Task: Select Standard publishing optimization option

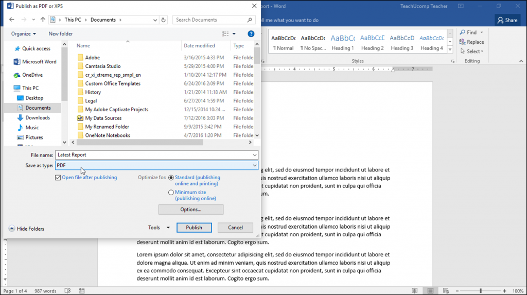Action: click(x=171, y=178)
